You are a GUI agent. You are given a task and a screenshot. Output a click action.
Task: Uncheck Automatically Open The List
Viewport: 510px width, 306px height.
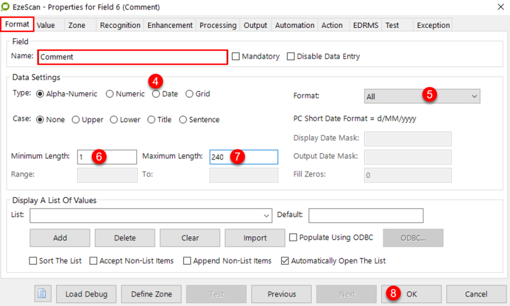pos(285,261)
